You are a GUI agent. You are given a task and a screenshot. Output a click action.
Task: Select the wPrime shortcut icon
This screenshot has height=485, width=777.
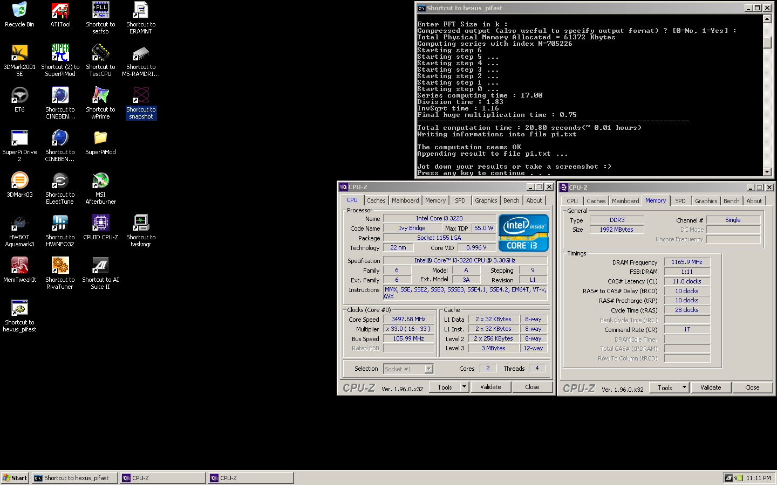point(100,103)
